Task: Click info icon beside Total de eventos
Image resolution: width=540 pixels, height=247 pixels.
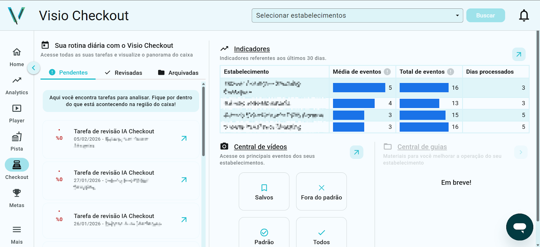Action: point(451,72)
